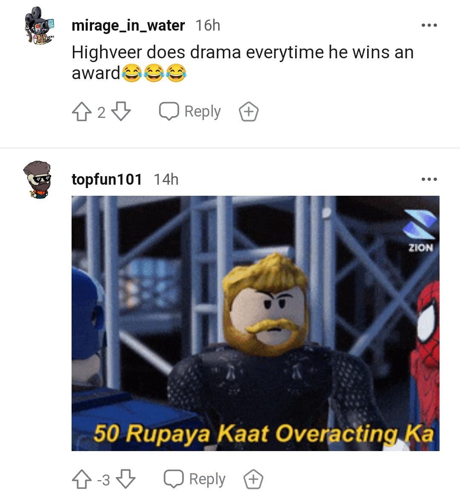Reply to topfun101's comment
Viewport: 460px width, 503px height.
point(195,479)
